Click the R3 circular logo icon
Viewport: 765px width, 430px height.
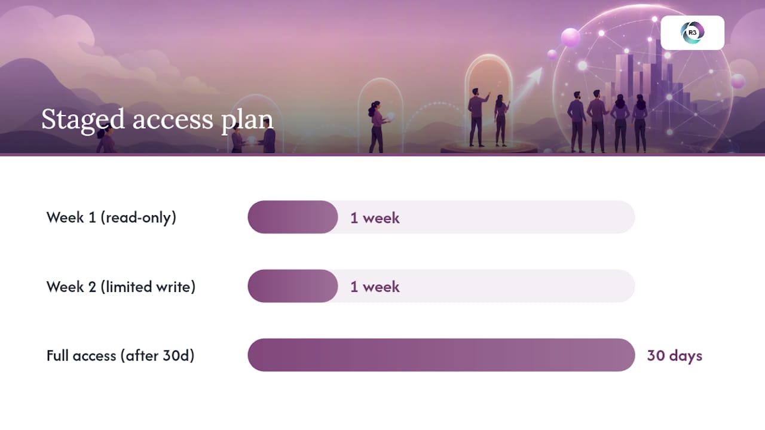pyautogui.click(x=693, y=33)
